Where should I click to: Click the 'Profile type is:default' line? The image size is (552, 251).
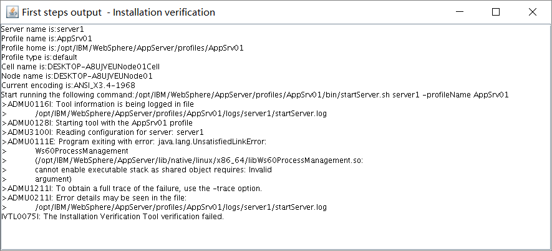pyautogui.click(x=39, y=57)
